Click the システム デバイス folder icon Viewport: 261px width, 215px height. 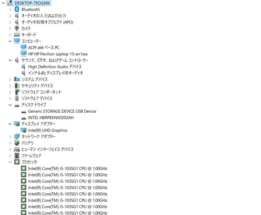(17, 79)
